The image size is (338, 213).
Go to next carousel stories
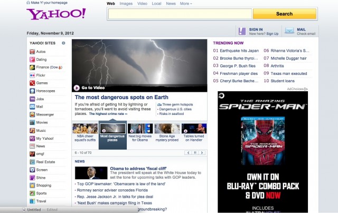(202, 153)
